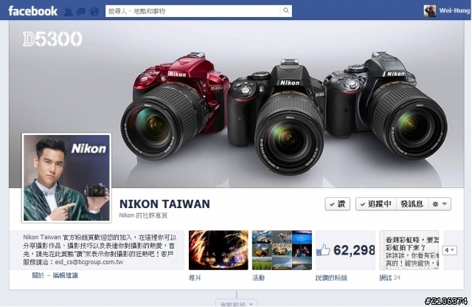Open the NIKON TAIWAN profile picture thumbnail
The height and width of the screenshot is (307, 472).
click(x=66, y=178)
